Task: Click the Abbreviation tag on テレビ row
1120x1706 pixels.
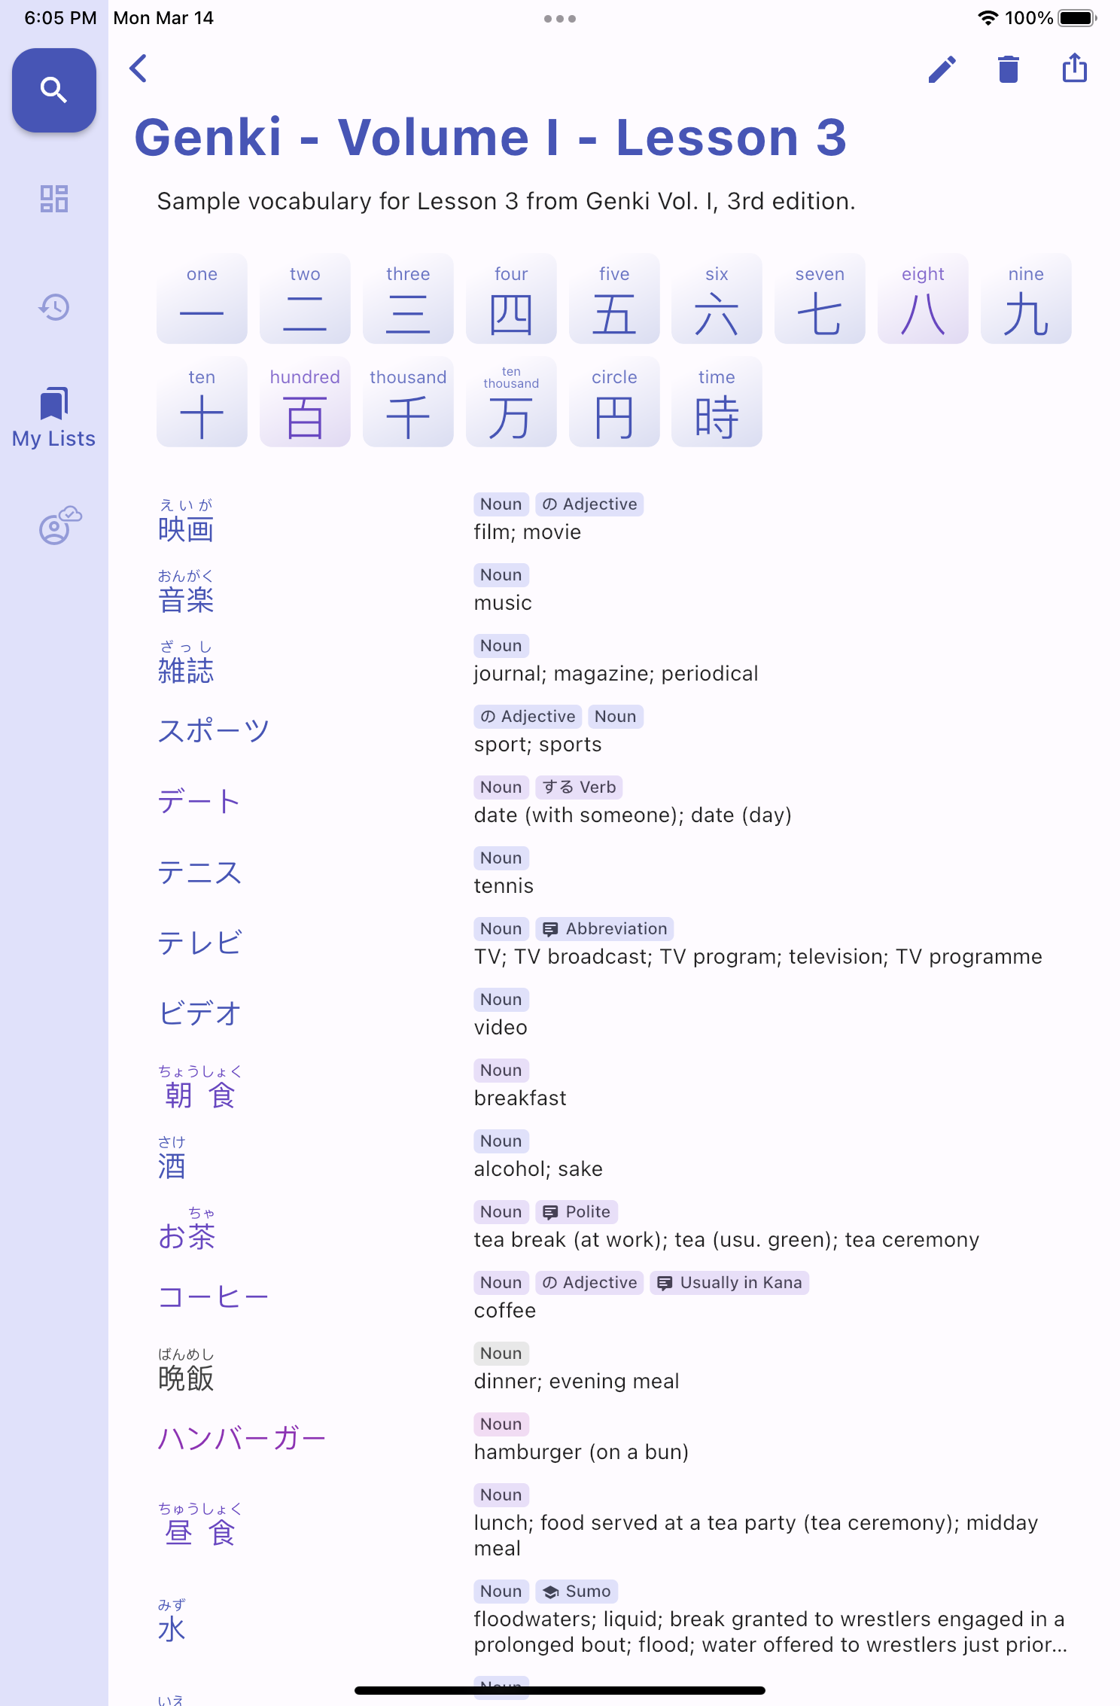Action: click(x=604, y=929)
